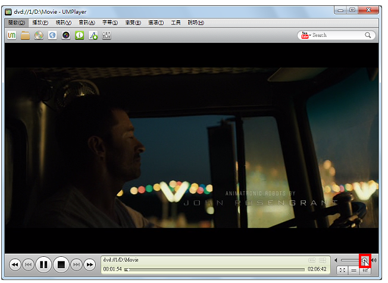Show media info with the green icon
The height and width of the screenshot is (283, 388).
click(x=79, y=35)
